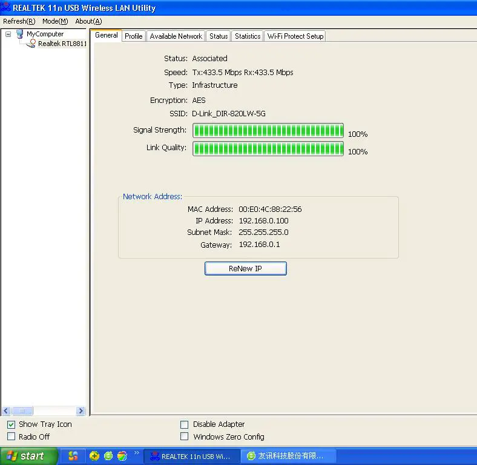Click the subnet mask 255.255.255.0
Image resolution: width=477 pixels, height=465 pixels.
point(263,232)
